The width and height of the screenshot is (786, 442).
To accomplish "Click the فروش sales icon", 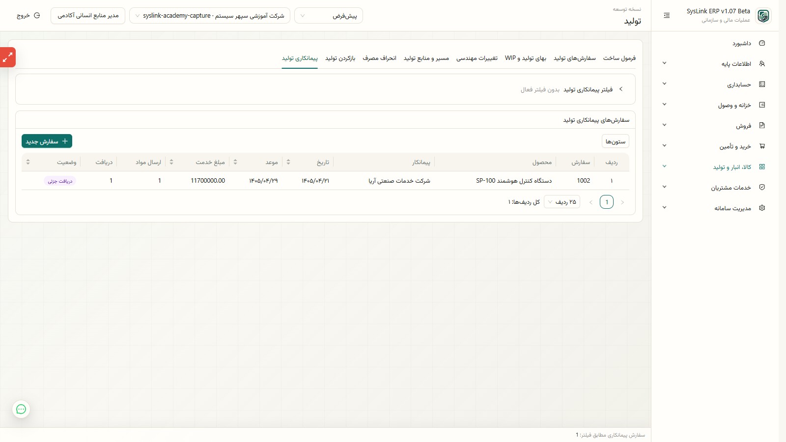I will (762, 126).
